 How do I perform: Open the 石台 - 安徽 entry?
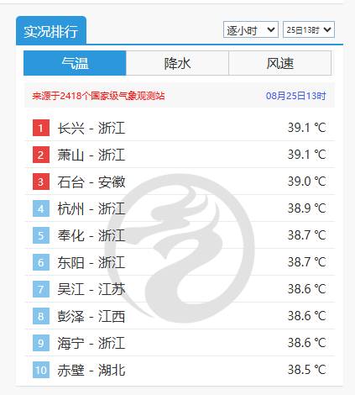(x=91, y=182)
